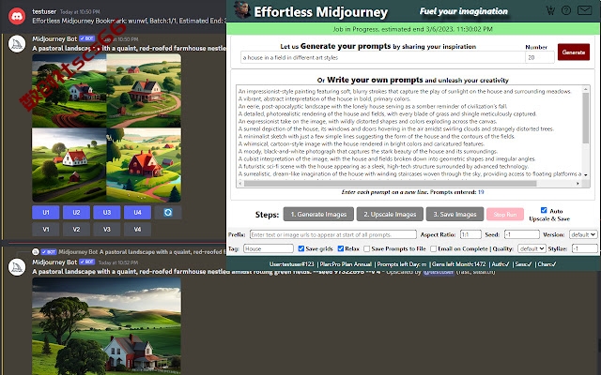Click the Prefix text input field
This screenshot has width=601, height=375.
(333, 234)
